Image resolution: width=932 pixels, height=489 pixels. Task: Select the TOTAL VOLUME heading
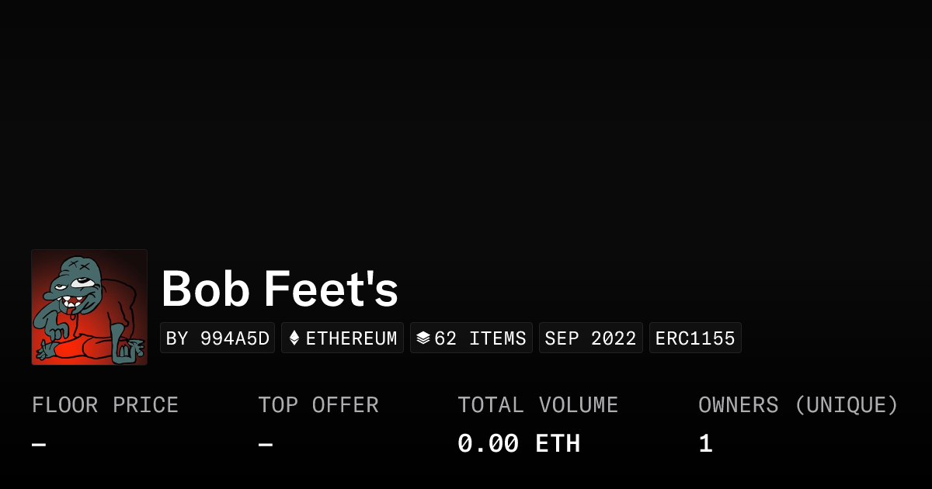coord(537,405)
